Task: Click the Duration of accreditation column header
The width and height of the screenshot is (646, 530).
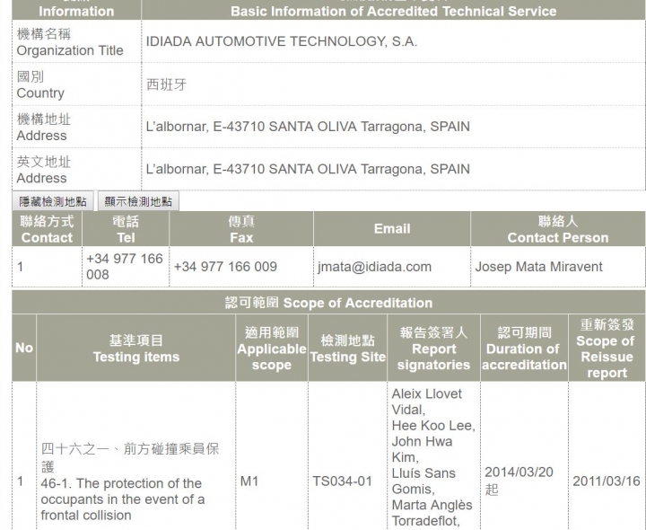Action: [x=524, y=349]
